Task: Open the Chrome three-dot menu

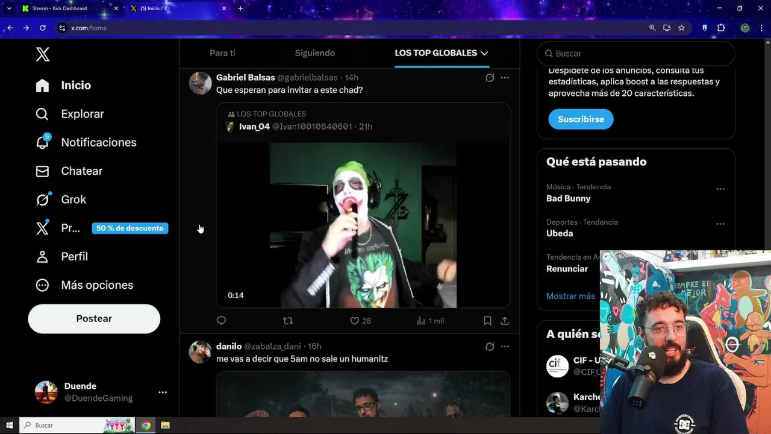Action: (x=761, y=28)
